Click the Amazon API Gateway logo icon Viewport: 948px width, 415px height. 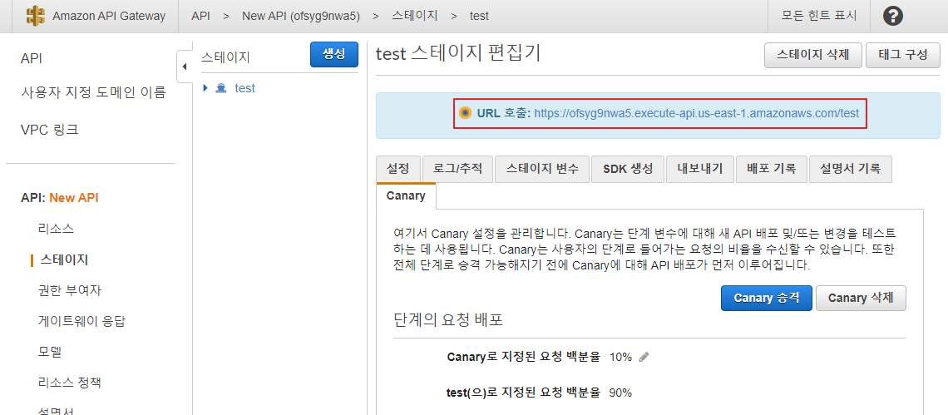point(36,16)
